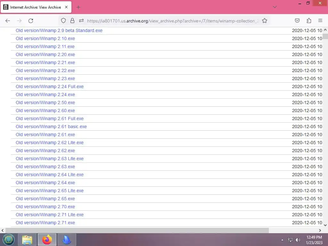View site security padlock info
Screen dimensions: 328x246
(72, 20)
